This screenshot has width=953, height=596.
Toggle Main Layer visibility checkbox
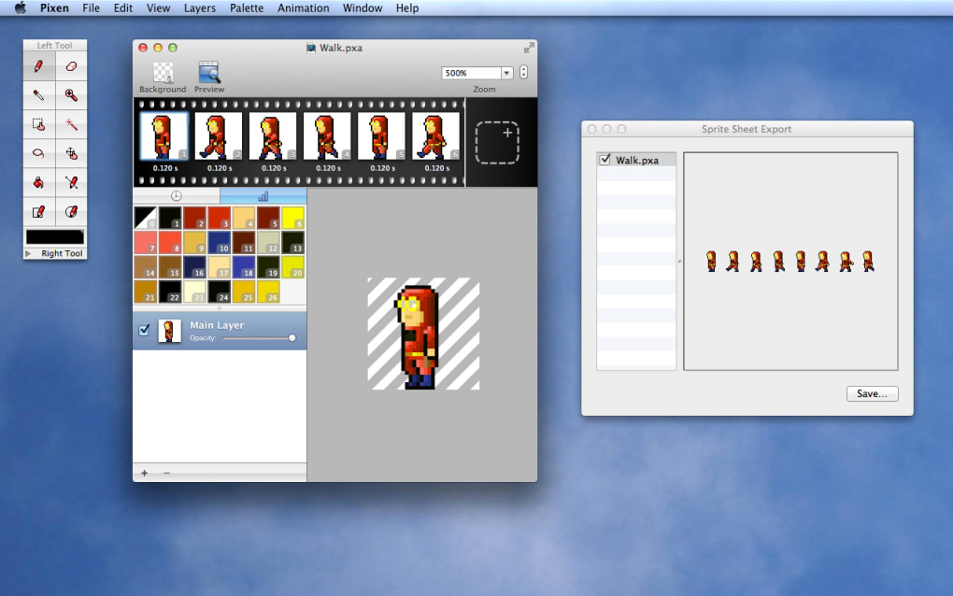144,330
